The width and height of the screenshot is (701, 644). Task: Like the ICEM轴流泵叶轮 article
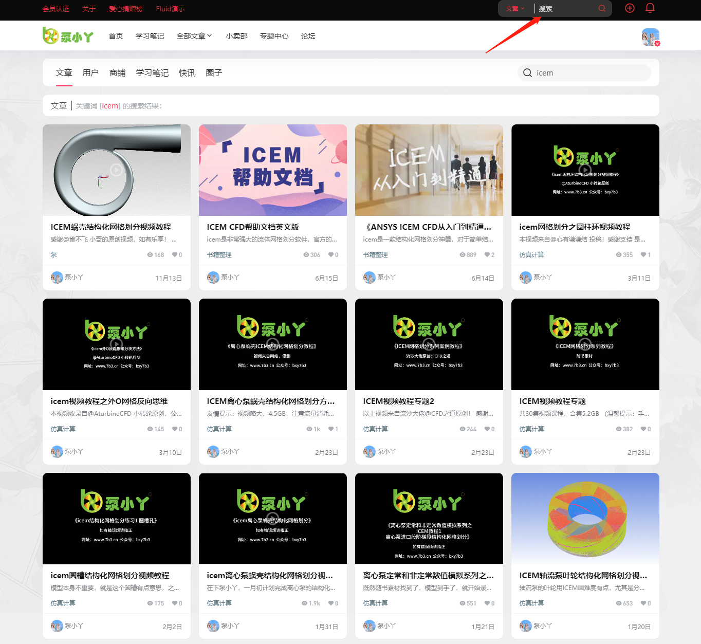coord(642,603)
